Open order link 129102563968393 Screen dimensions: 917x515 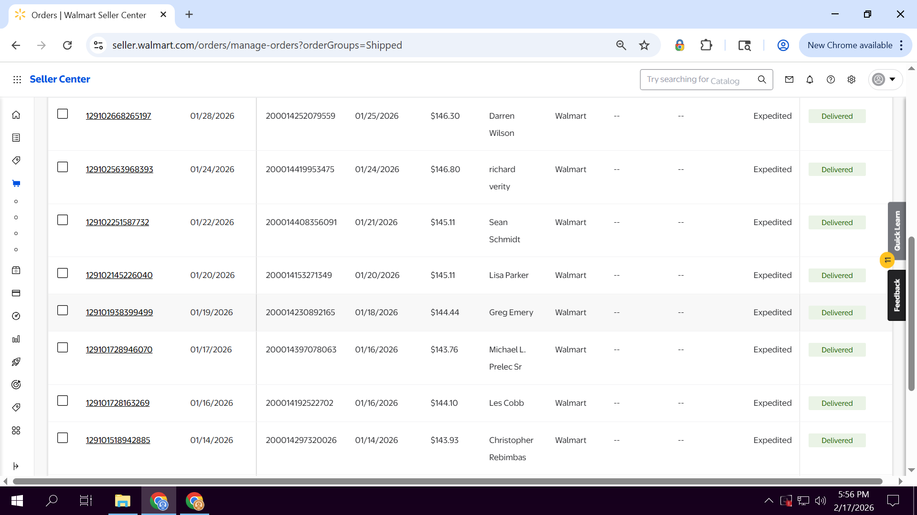[x=119, y=169]
